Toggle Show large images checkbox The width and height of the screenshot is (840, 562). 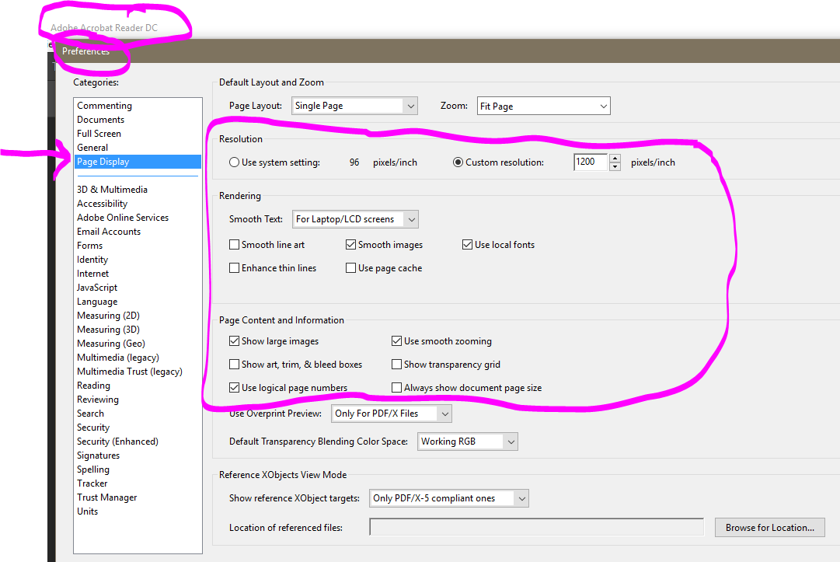coord(234,341)
